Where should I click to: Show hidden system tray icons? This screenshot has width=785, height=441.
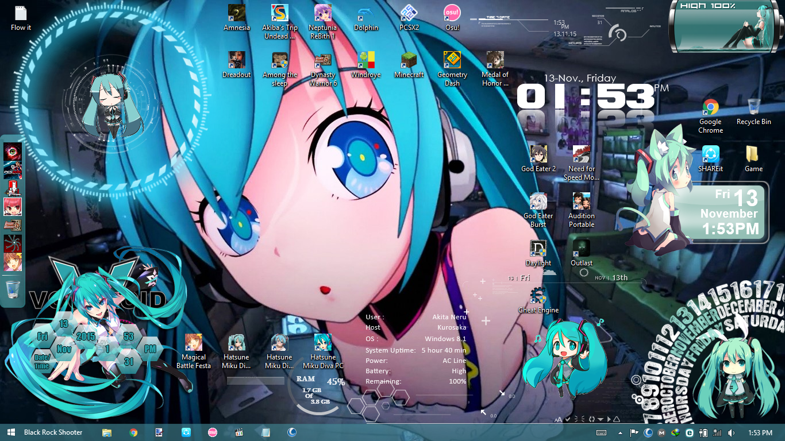pos(620,432)
